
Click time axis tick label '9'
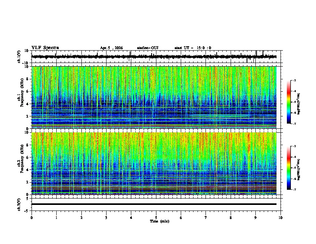(255, 218)
